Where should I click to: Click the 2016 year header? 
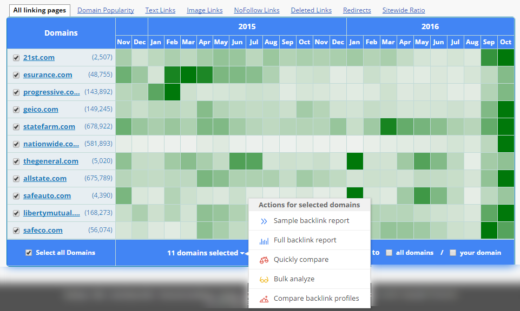click(x=430, y=26)
